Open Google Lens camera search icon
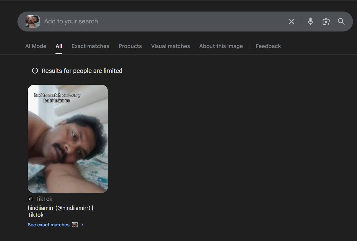 coord(326,21)
